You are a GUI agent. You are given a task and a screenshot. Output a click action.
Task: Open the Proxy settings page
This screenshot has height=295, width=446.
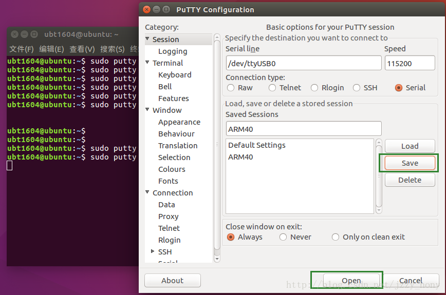[x=169, y=217]
